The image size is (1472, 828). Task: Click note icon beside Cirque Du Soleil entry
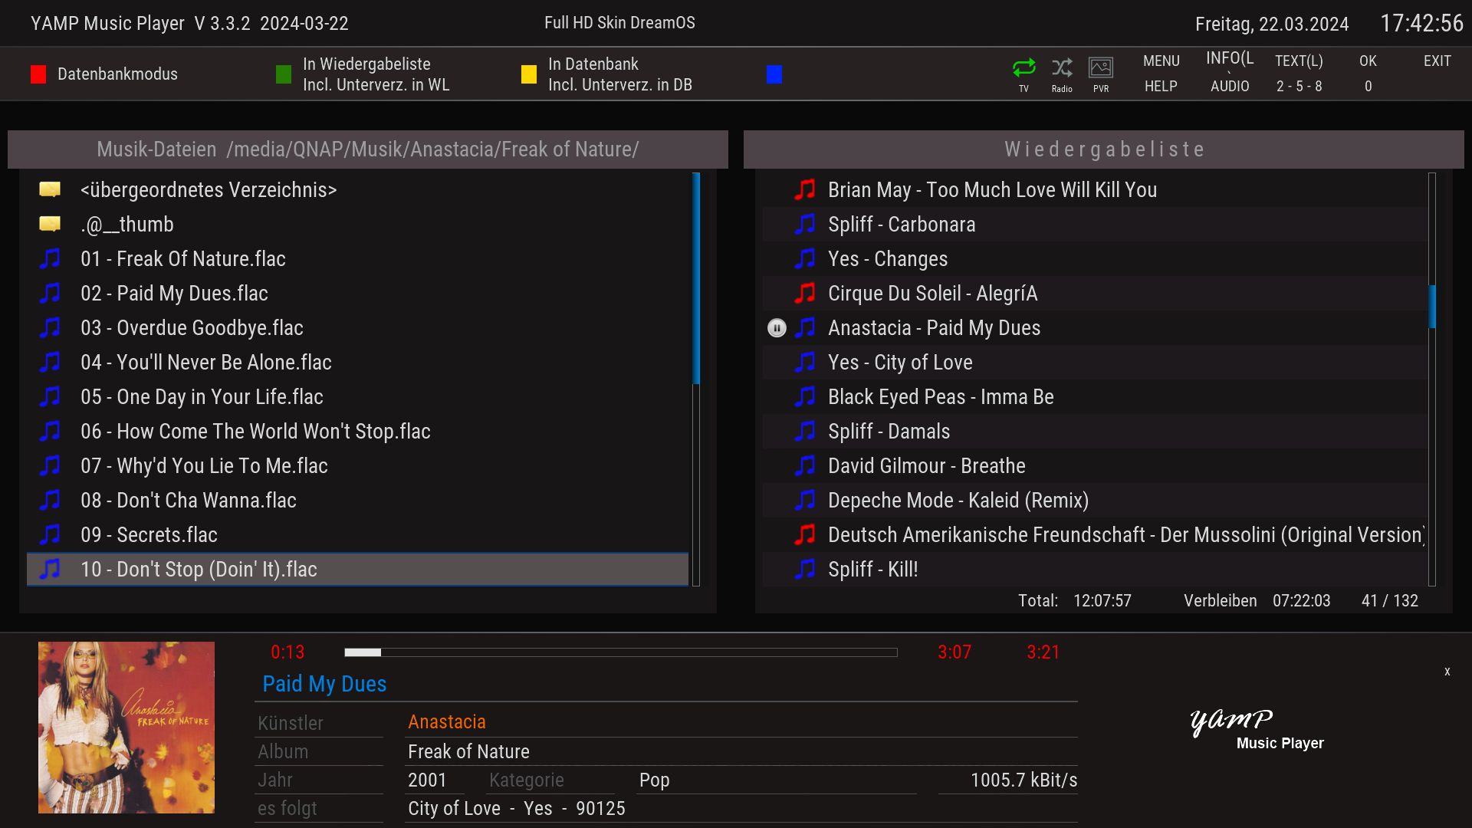(805, 294)
